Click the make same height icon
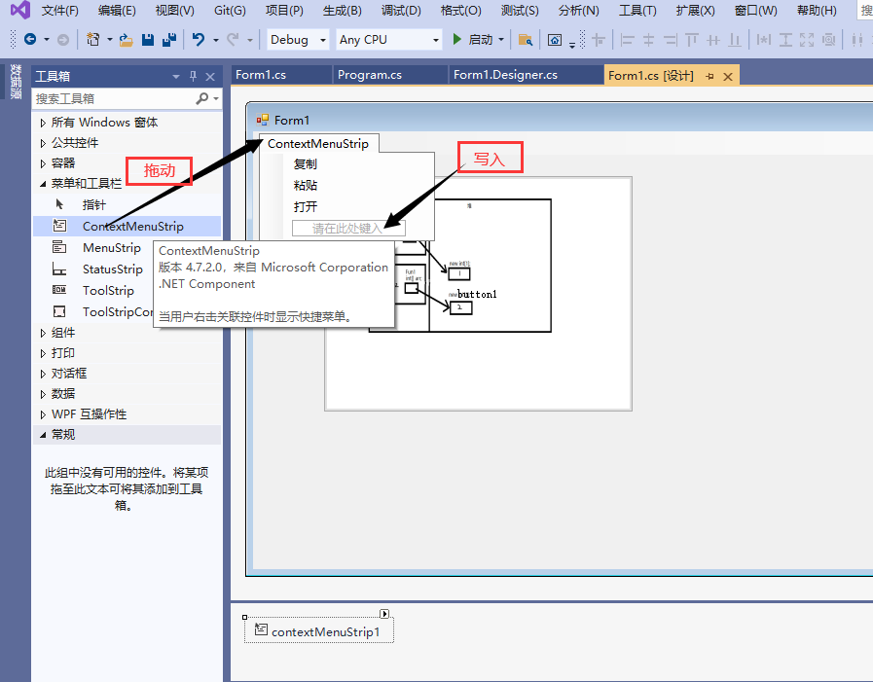This screenshot has width=873, height=682. (785, 40)
